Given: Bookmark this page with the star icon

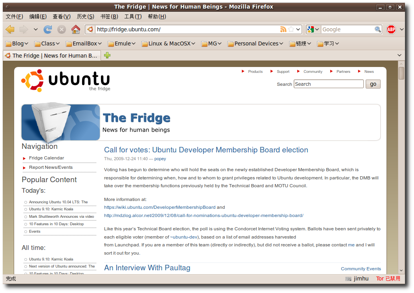Looking at the screenshot, I should coord(291,29).
